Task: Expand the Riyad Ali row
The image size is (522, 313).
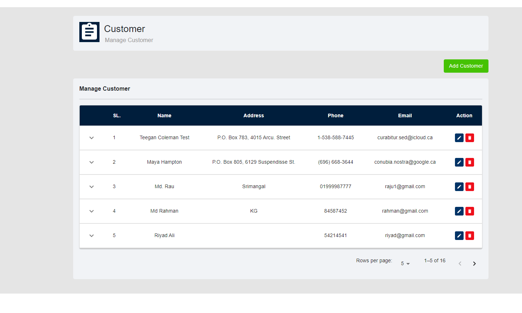Action: 92,236
